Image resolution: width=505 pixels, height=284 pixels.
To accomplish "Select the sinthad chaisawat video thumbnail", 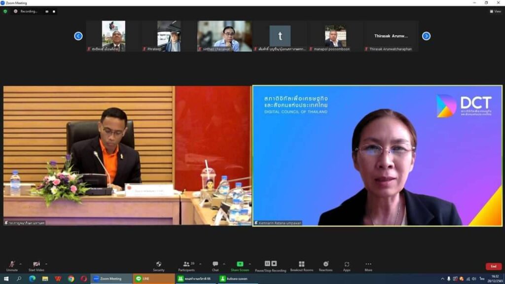I will point(224,35).
